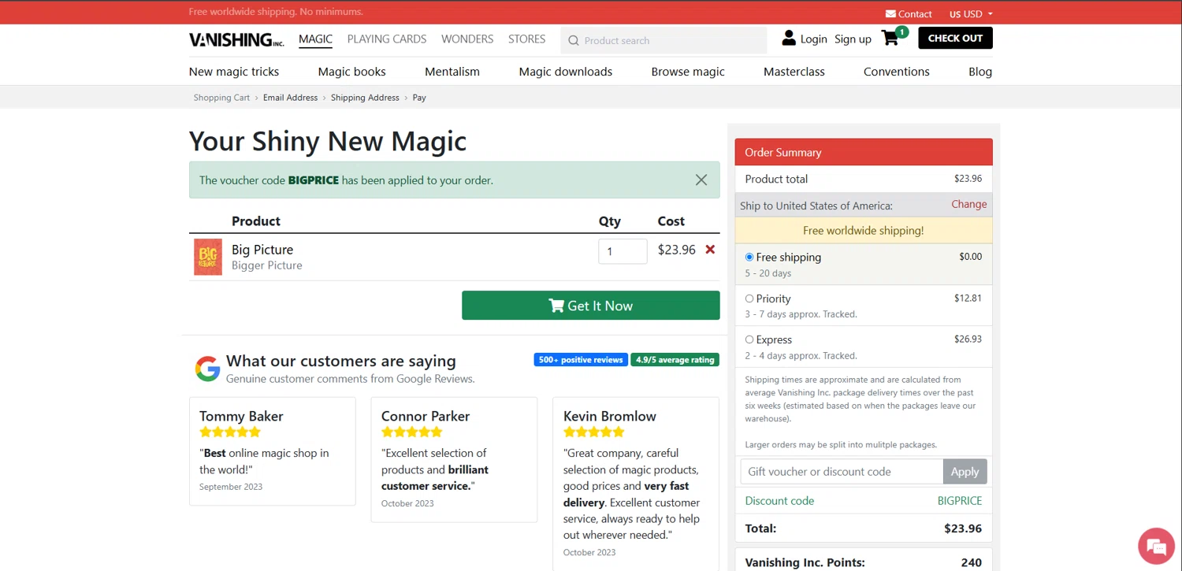Click the Shipping Address breadcrumb
The height and width of the screenshot is (571, 1182).
(365, 98)
